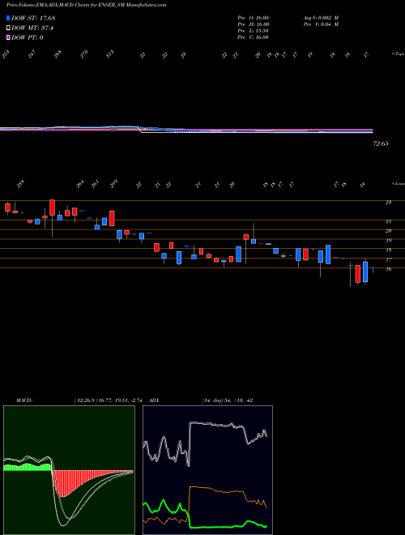Click the magenta DOW PT legend swatch
The image size is (405, 535).
pos(9,37)
